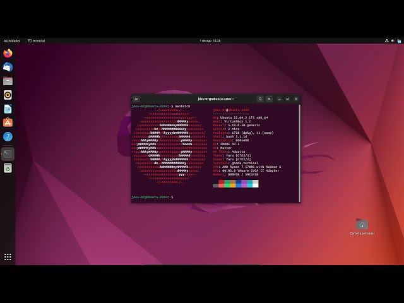Click the terminal window title text

click(x=216, y=99)
